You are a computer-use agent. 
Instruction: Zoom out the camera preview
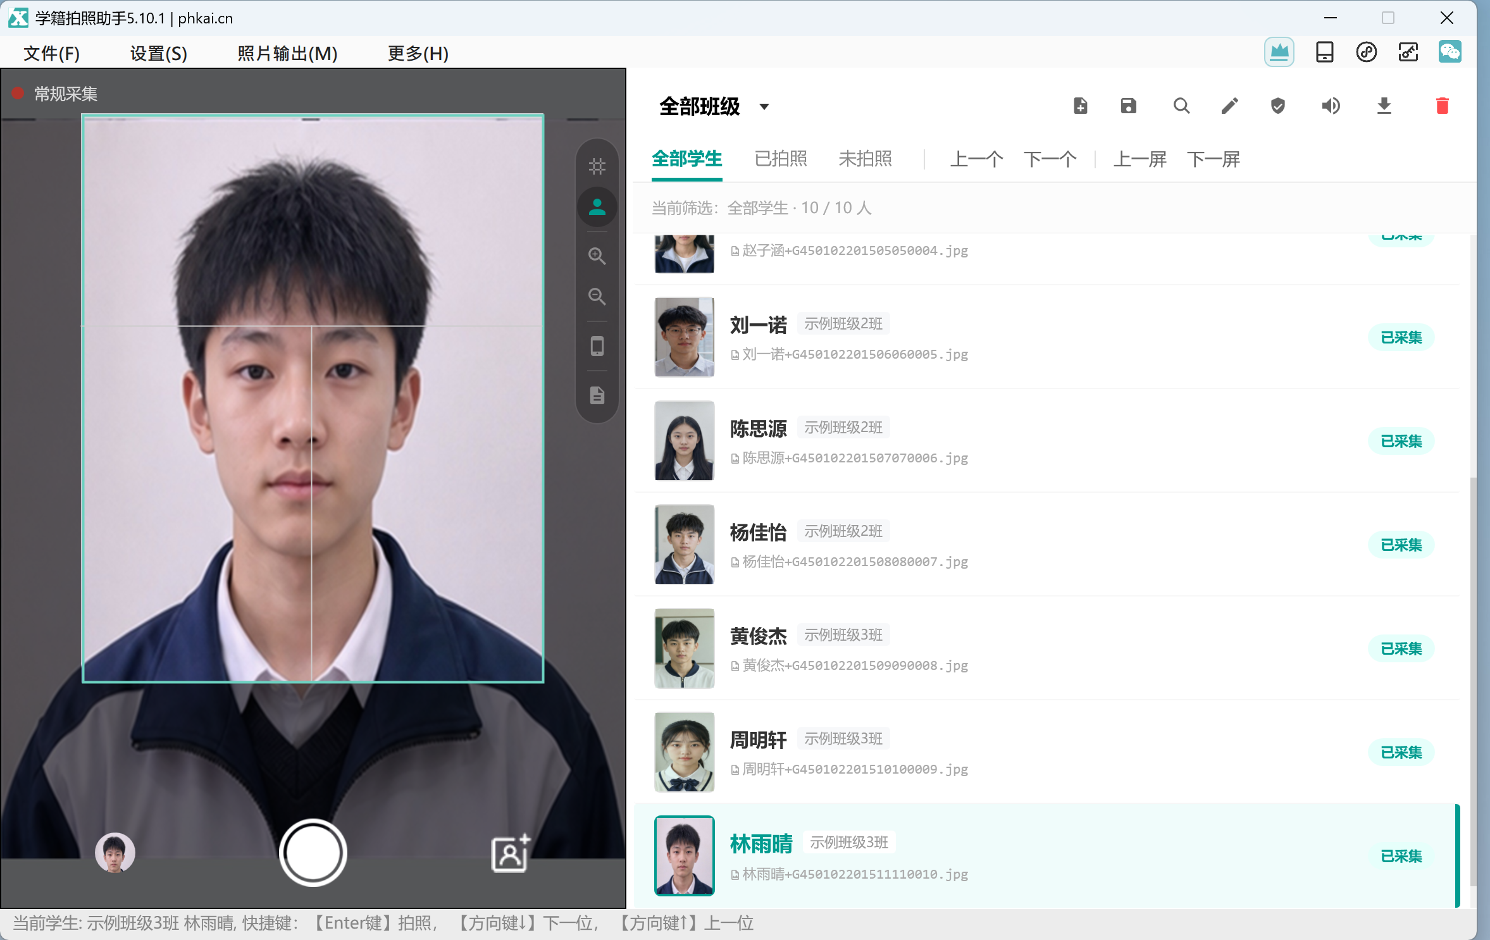pos(597,297)
